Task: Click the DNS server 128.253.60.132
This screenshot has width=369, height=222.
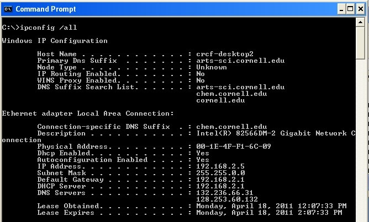Action: 227,199
